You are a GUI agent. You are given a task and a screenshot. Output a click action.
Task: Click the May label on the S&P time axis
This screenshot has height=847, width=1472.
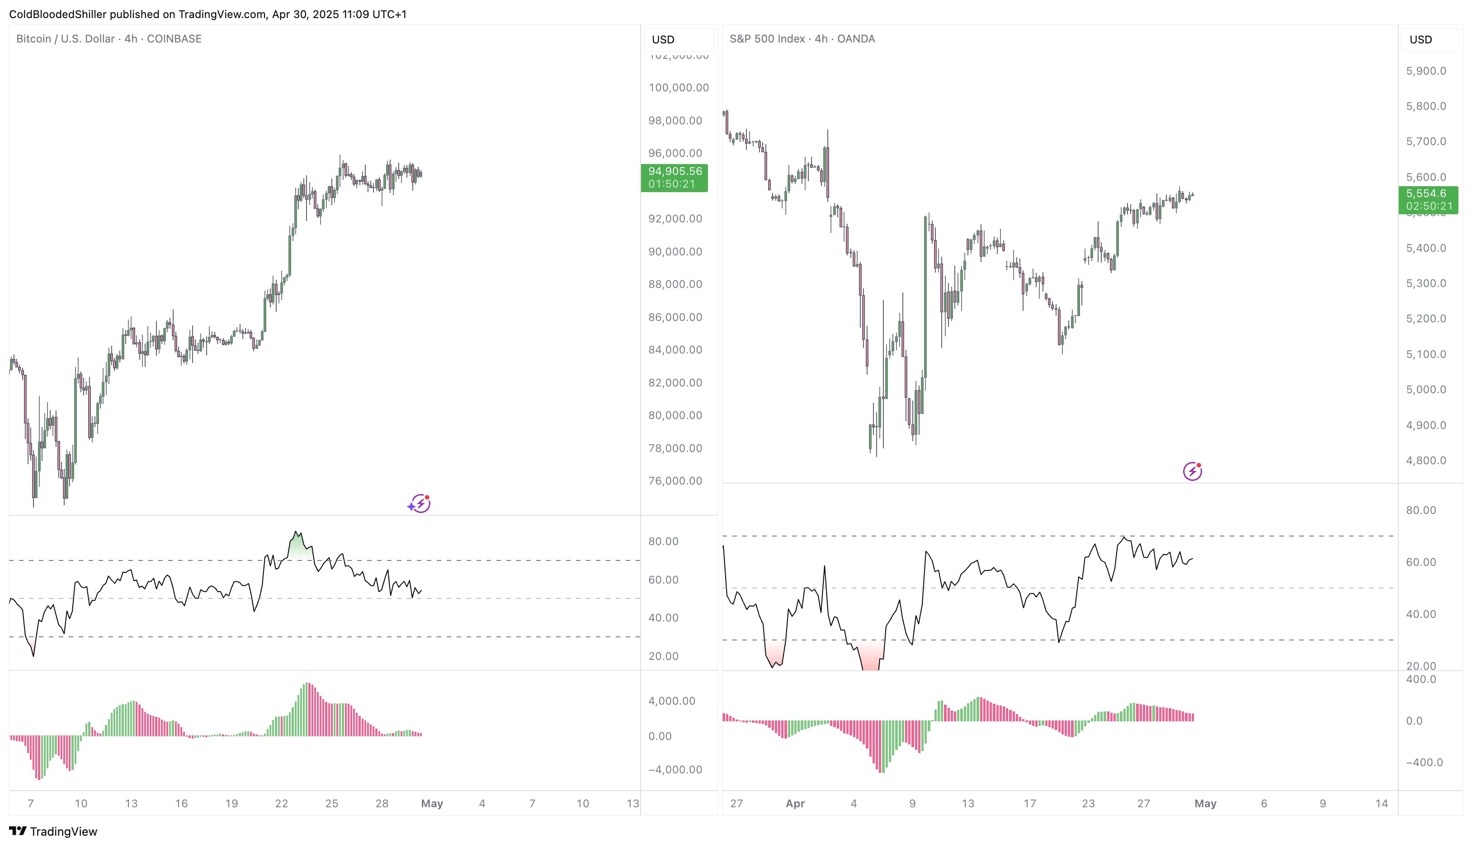click(1205, 803)
